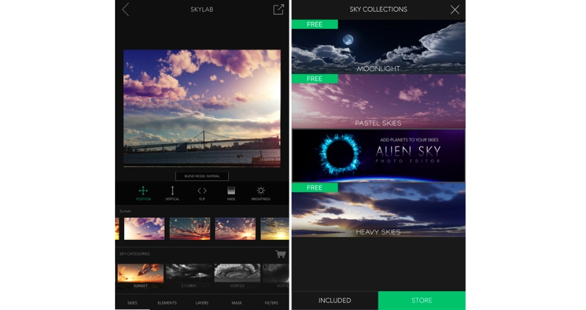Open the Moonlight sky collection
Screen dimensions: 586x310
point(378,48)
